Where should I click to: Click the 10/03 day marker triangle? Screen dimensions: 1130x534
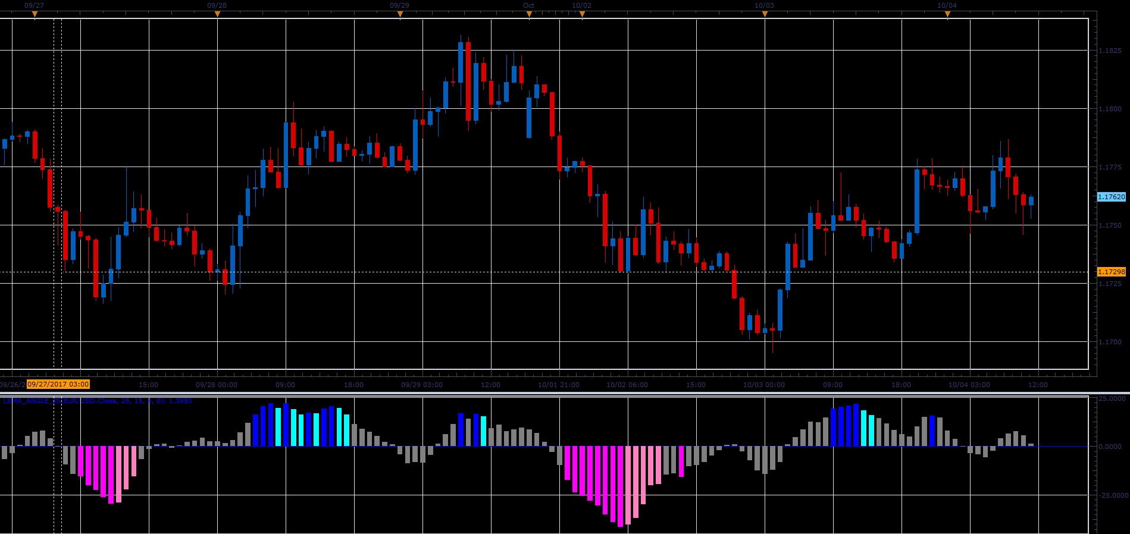(765, 14)
